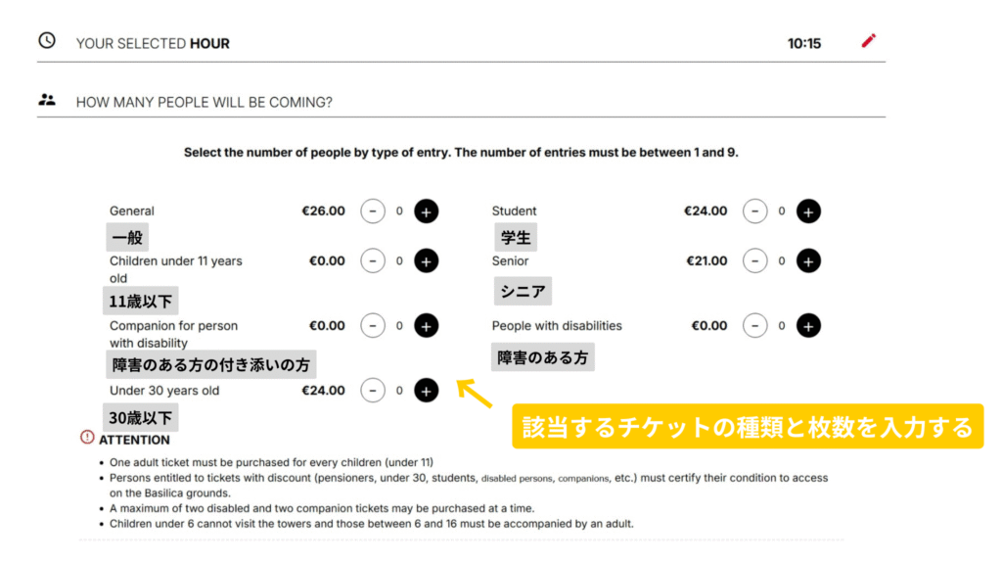
Task: Click the selected hour 10:15 value
Action: click(803, 43)
